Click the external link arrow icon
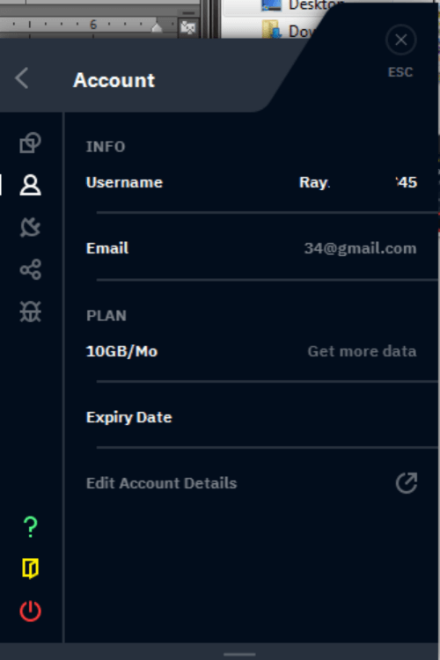Image resolution: width=440 pixels, height=660 pixels. coord(407,483)
